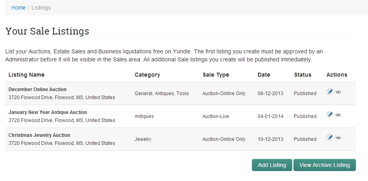Open December Online Auction listing name

(x=37, y=89)
